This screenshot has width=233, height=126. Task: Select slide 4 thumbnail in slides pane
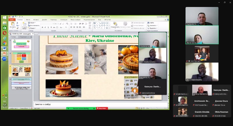[x=21, y=84]
